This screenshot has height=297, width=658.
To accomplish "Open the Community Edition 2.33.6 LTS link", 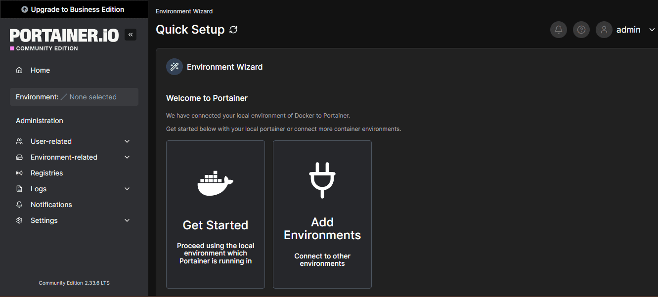I will (x=74, y=283).
